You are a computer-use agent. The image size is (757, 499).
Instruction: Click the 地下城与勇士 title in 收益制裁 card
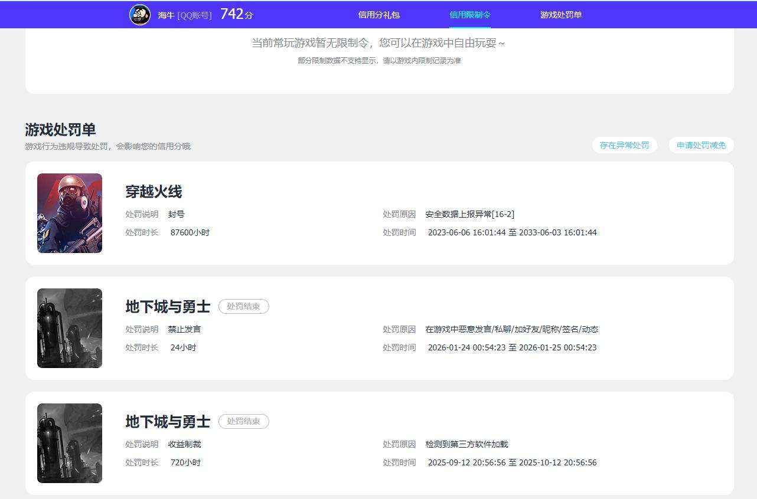168,422
